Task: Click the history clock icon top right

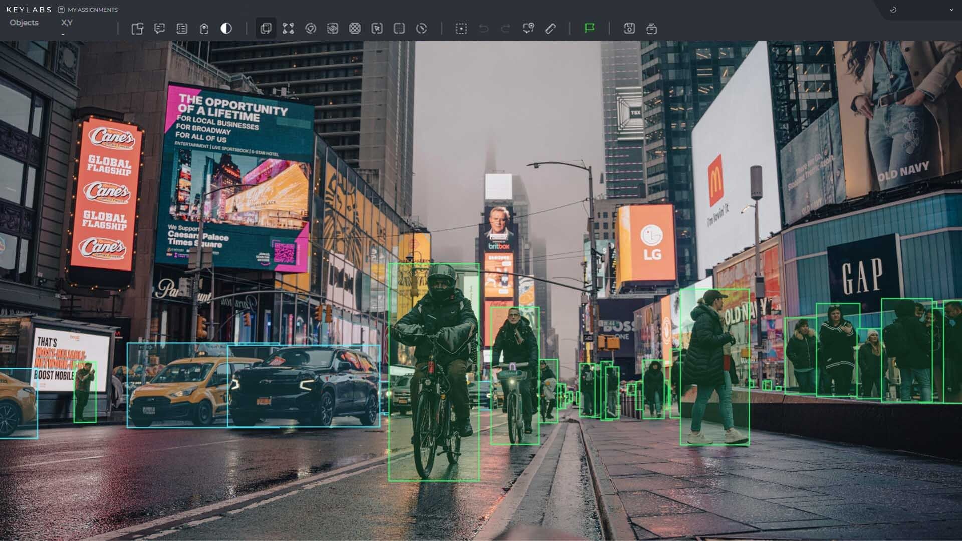Action: (893, 10)
